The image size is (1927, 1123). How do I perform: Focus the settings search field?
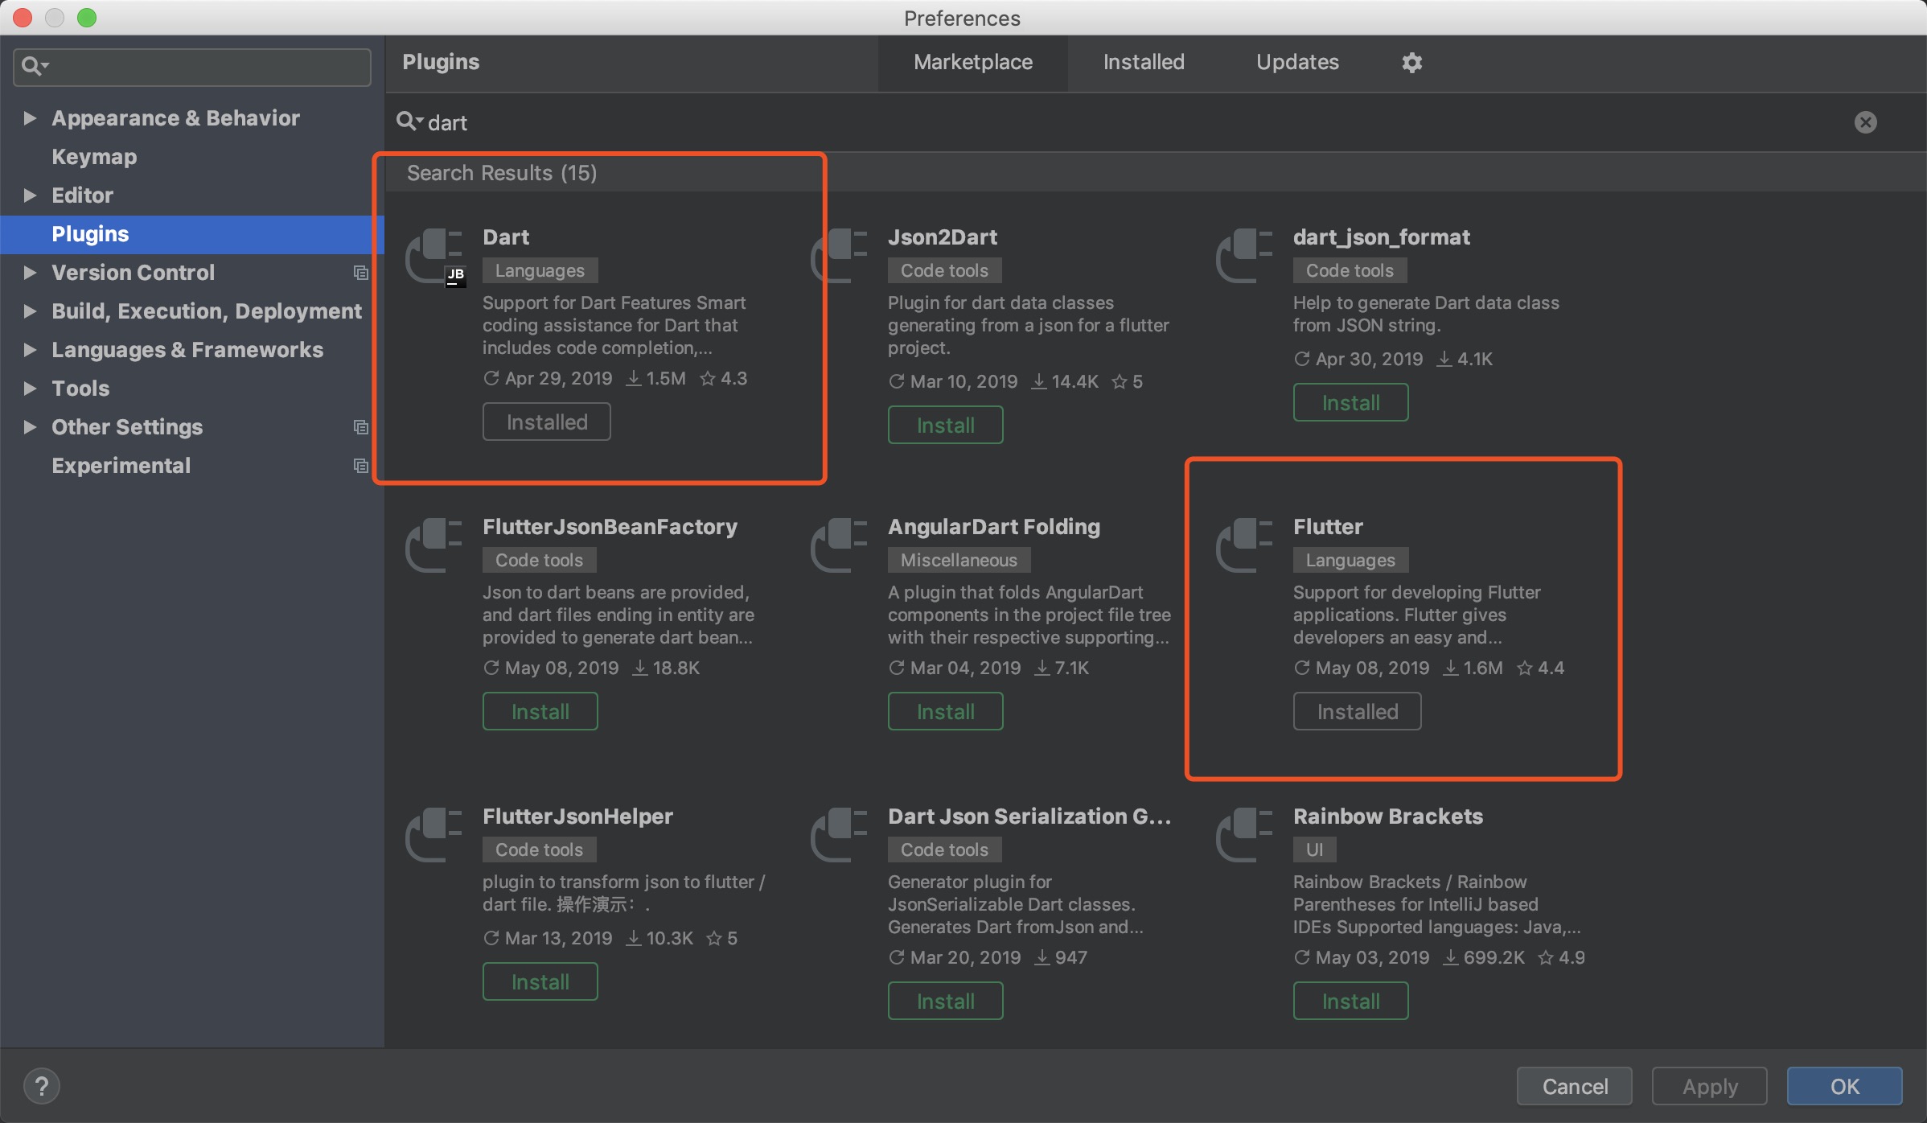(x=192, y=66)
